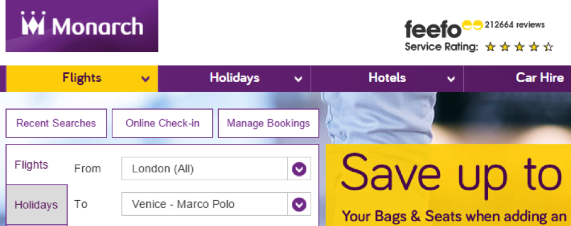Viewport: 571px width, 226px height.
Task: Expand the To destination dropdown arrow
Action: [x=299, y=204]
